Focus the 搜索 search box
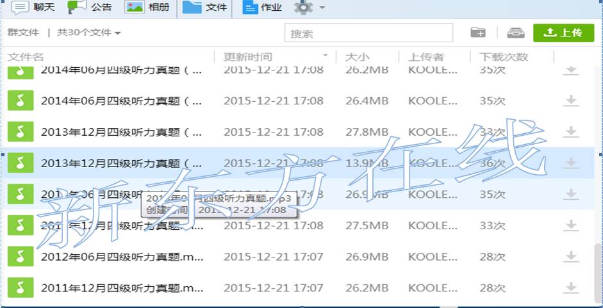The width and height of the screenshot is (603, 308). coord(368,33)
